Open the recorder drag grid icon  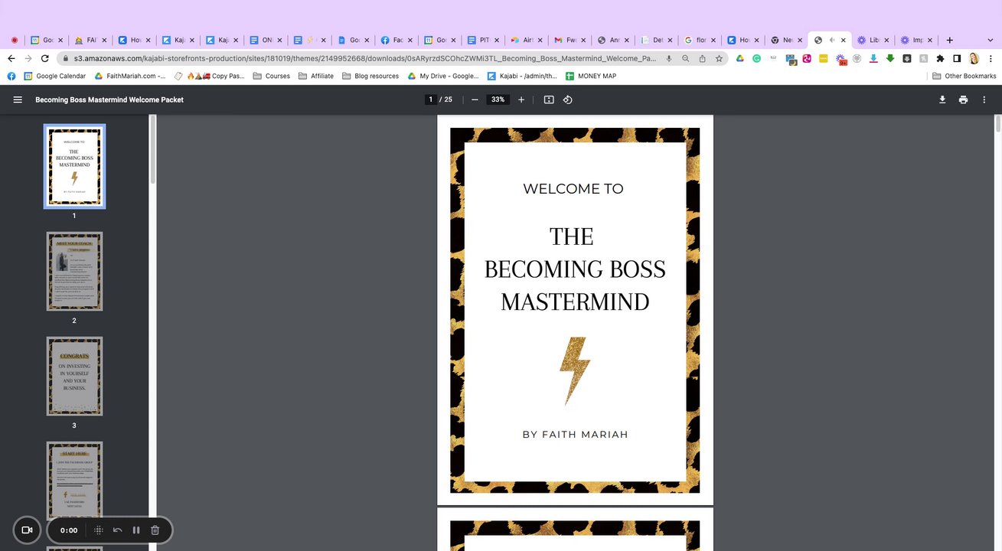click(x=99, y=530)
